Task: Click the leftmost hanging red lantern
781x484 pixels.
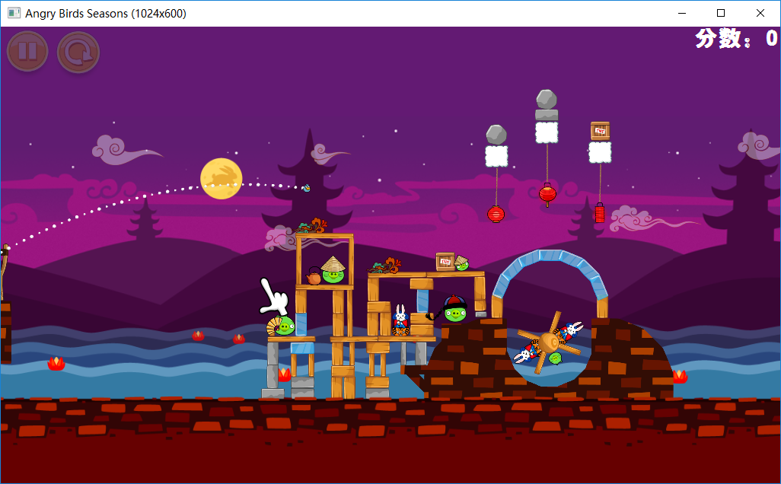Action: (x=496, y=214)
